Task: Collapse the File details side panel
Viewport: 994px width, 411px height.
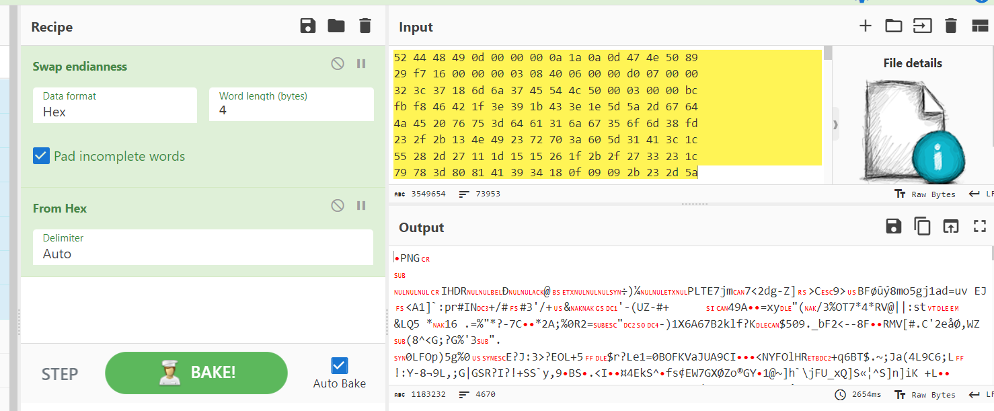Action: pos(836,124)
